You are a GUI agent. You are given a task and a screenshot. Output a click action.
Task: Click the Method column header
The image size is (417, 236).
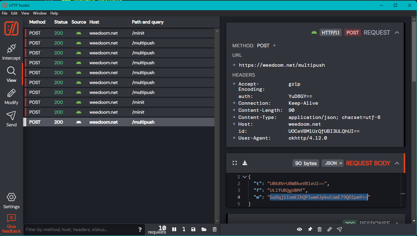(37, 22)
